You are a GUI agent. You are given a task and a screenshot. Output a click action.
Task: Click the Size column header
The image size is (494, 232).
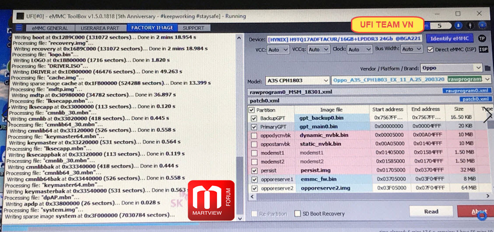[x=459, y=109]
